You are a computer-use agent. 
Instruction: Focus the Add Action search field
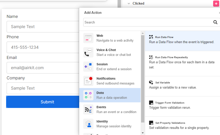point(152,22)
